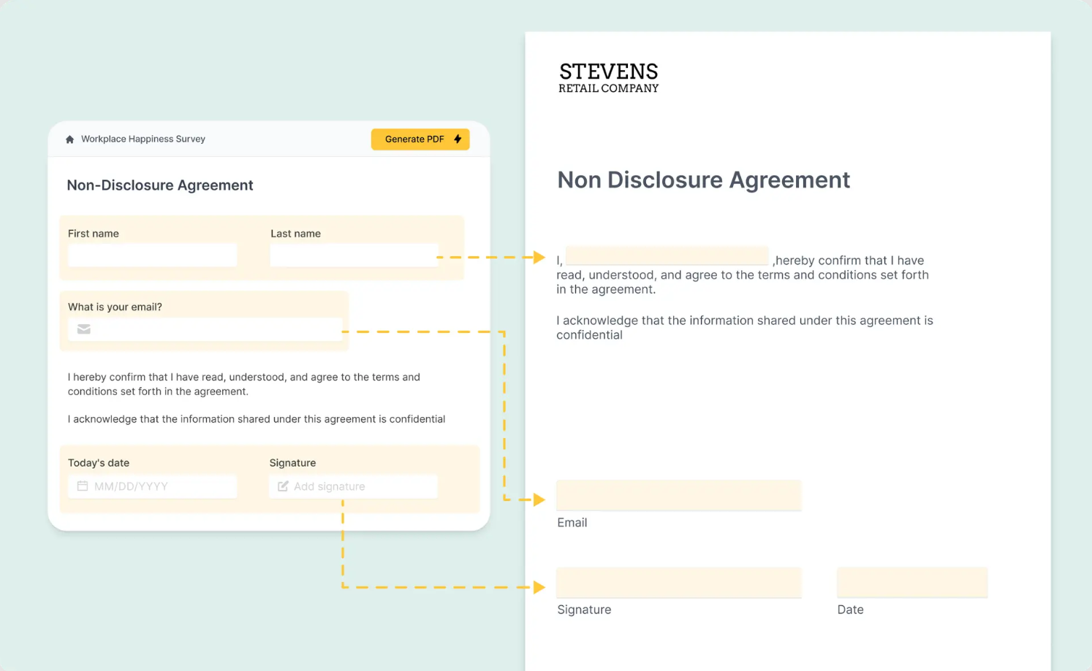This screenshot has width=1092, height=671.
Task: Select the envelope icon in the email field
Action: coord(83,329)
